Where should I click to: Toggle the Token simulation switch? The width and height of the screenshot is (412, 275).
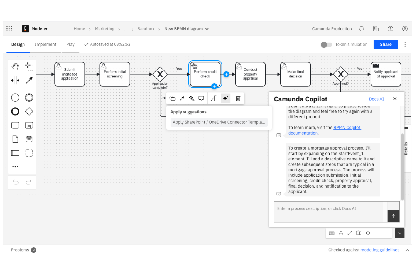click(x=326, y=45)
